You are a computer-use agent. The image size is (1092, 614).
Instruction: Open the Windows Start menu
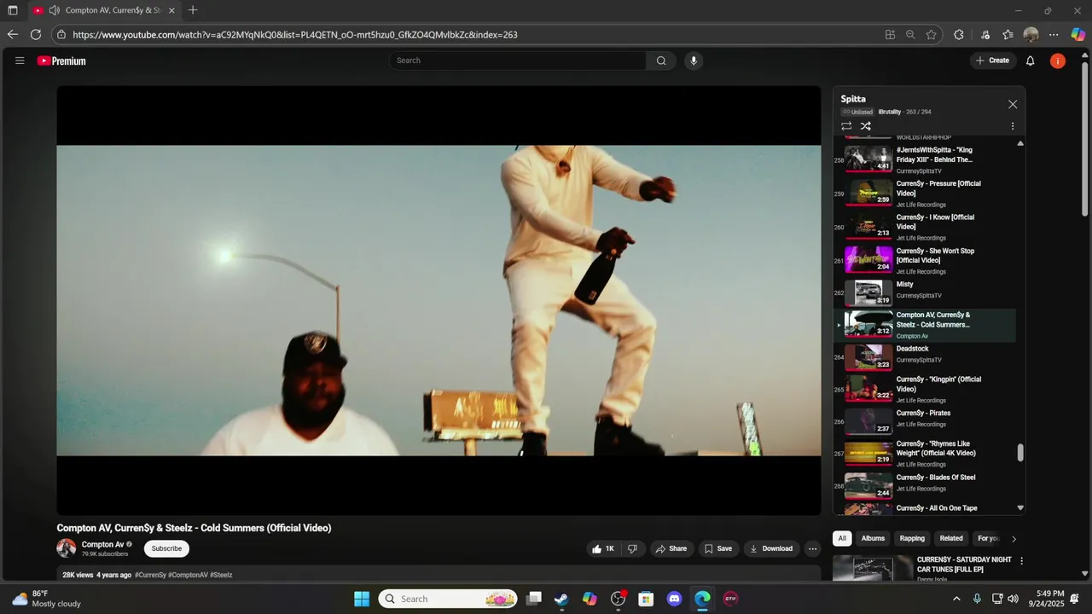point(362,599)
